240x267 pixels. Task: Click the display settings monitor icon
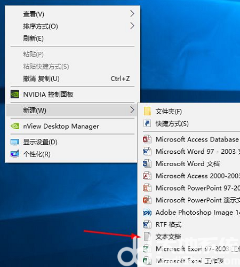[15, 142]
